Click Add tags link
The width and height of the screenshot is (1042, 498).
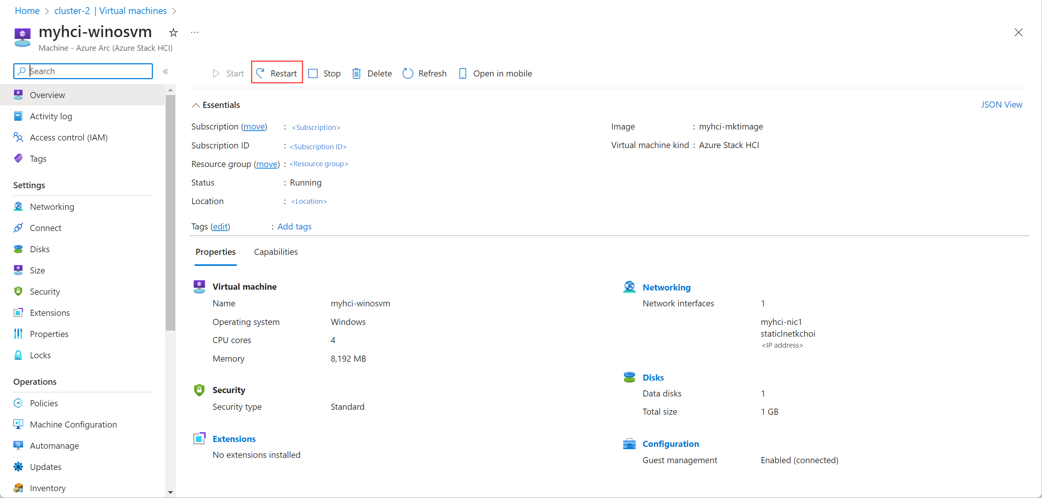(x=294, y=226)
